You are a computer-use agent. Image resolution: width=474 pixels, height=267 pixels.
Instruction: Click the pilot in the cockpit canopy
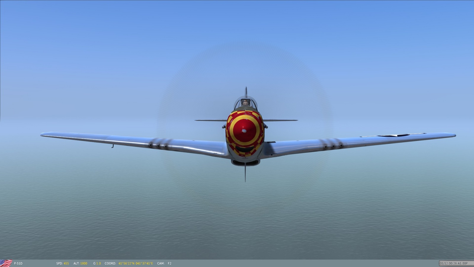point(245,103)
